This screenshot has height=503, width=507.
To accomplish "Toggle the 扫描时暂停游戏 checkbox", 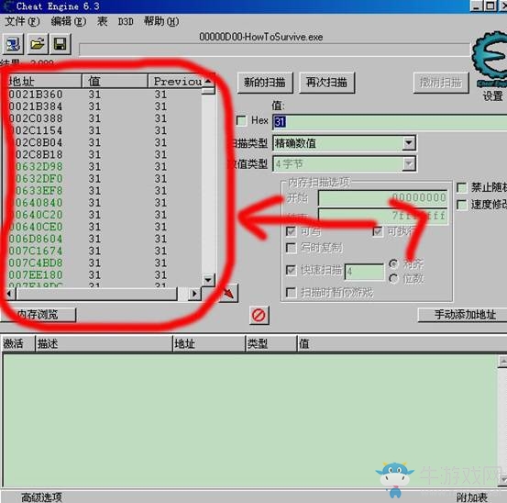I will click(x=291, y=293).
